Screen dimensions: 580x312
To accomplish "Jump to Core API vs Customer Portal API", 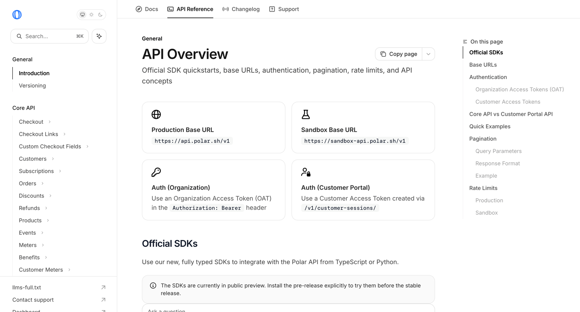I will point(511,114).
